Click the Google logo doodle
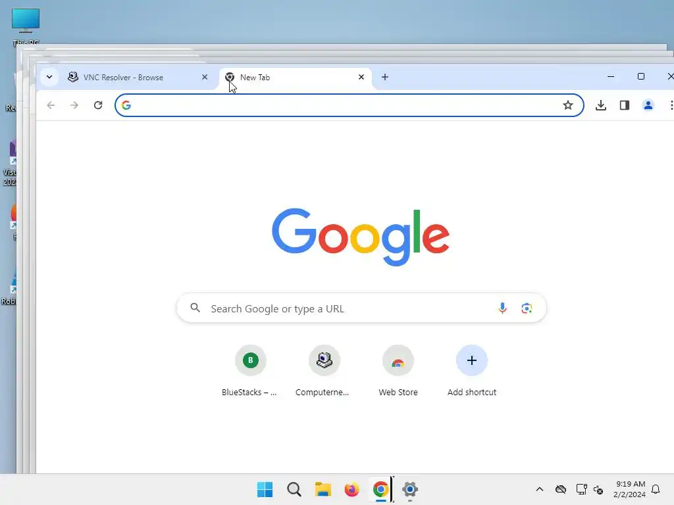The height and width of the screenshot is (505, 674). pos(361,237)
